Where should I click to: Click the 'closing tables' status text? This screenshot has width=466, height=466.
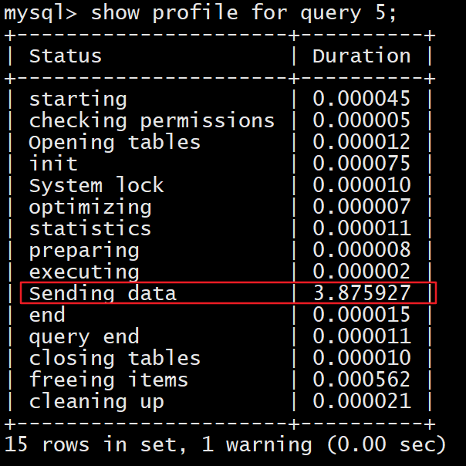(114, 359)
